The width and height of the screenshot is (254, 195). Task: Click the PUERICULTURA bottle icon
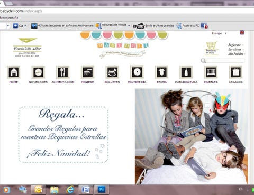point(186,72)
